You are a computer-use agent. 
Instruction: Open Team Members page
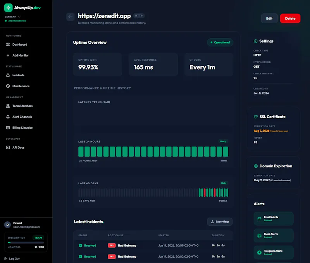coord(22,106)
